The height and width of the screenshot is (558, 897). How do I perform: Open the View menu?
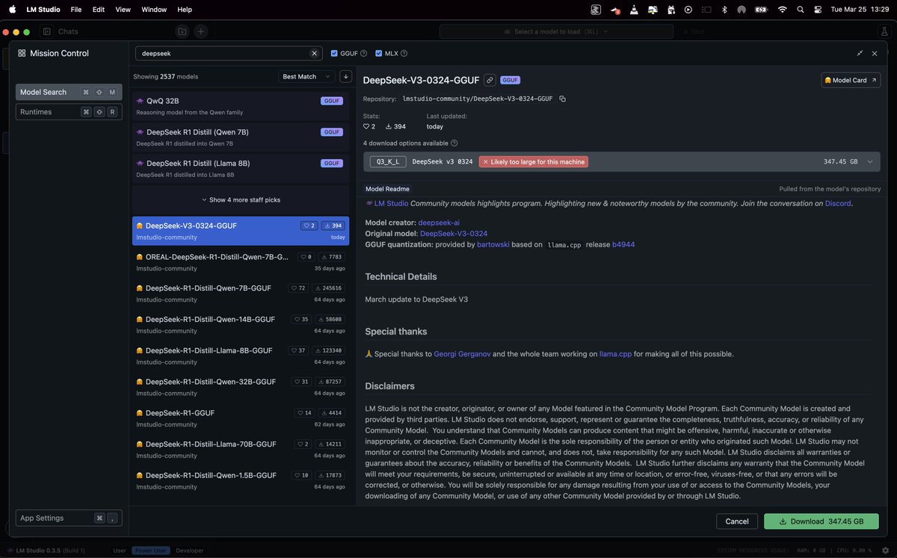(123, 10)
